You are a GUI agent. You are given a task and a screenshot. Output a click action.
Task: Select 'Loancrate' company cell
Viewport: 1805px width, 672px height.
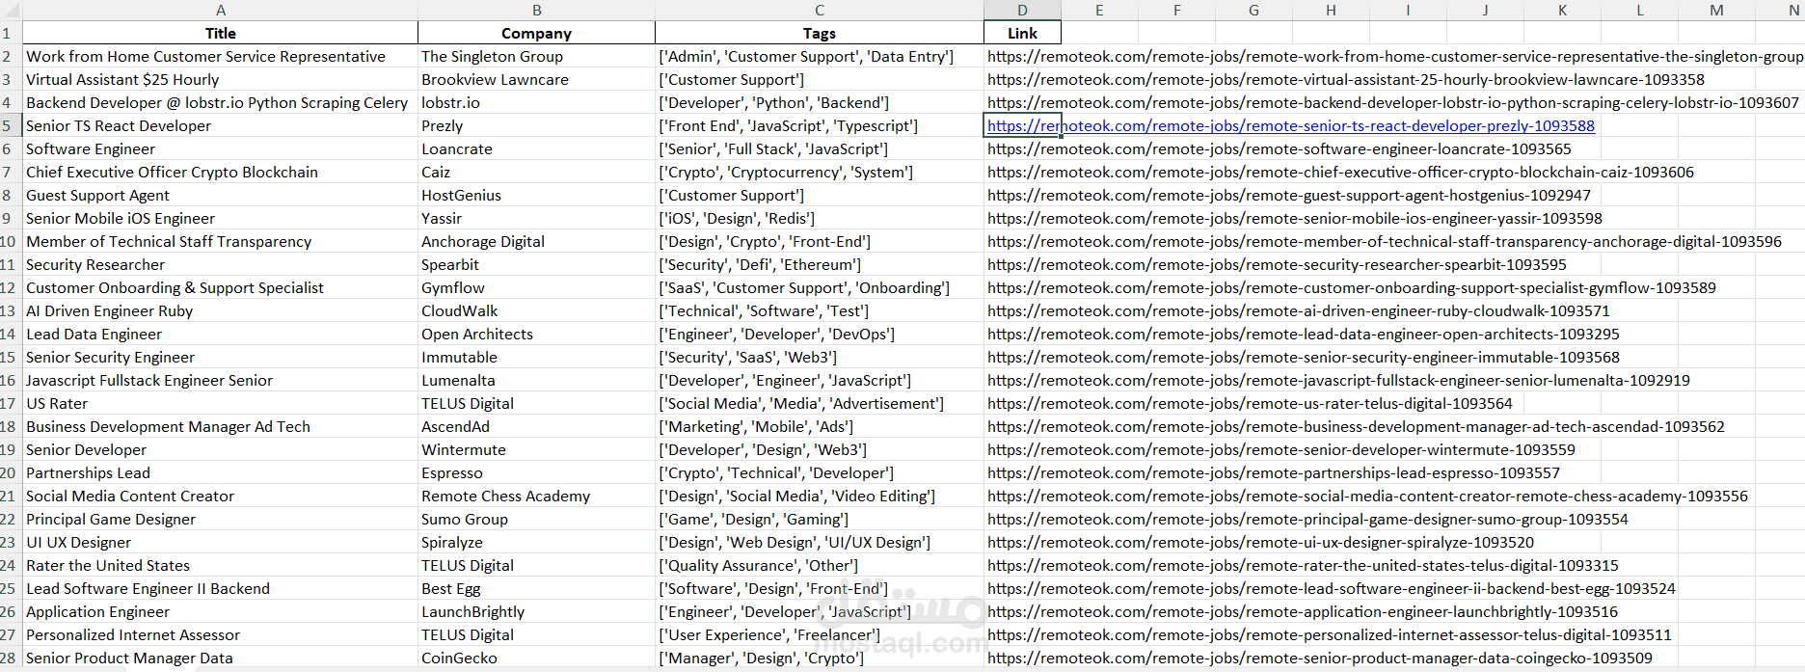pyautogui.click(x=536, y=148)
